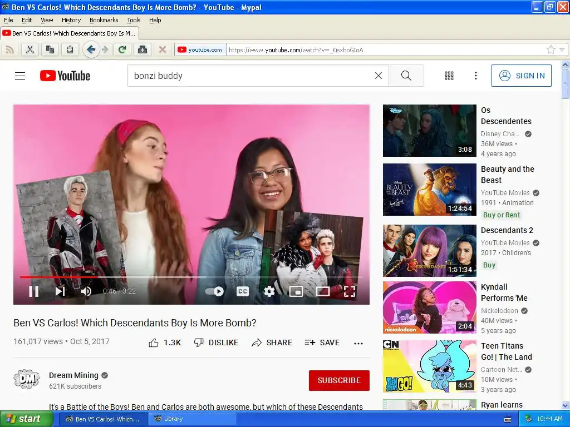Save the video to a playlist
The width and height of the screenshot is (570, 427).
[x=322, y=342]
